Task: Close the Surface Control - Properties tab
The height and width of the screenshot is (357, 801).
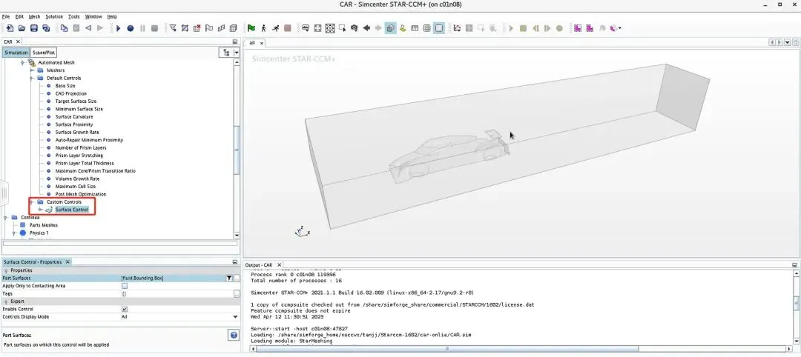Action: (x=67, y=262)
